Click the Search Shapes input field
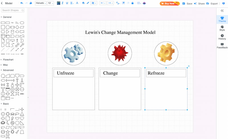Image resolution: width=228 pixels, height=139 pixels. (13, 10)
